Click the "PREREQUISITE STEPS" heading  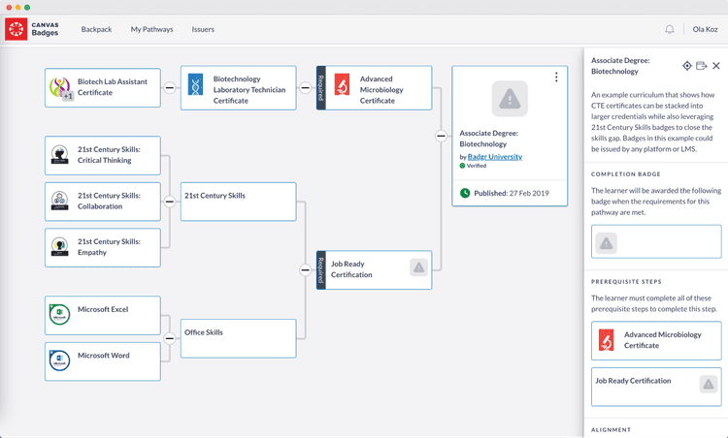pyautogui.click(x=626, y=282)
